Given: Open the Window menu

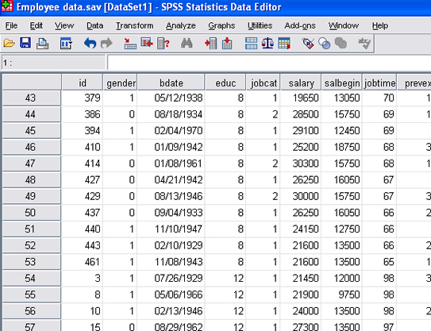Looking at the screenshot, I should 344,25.
